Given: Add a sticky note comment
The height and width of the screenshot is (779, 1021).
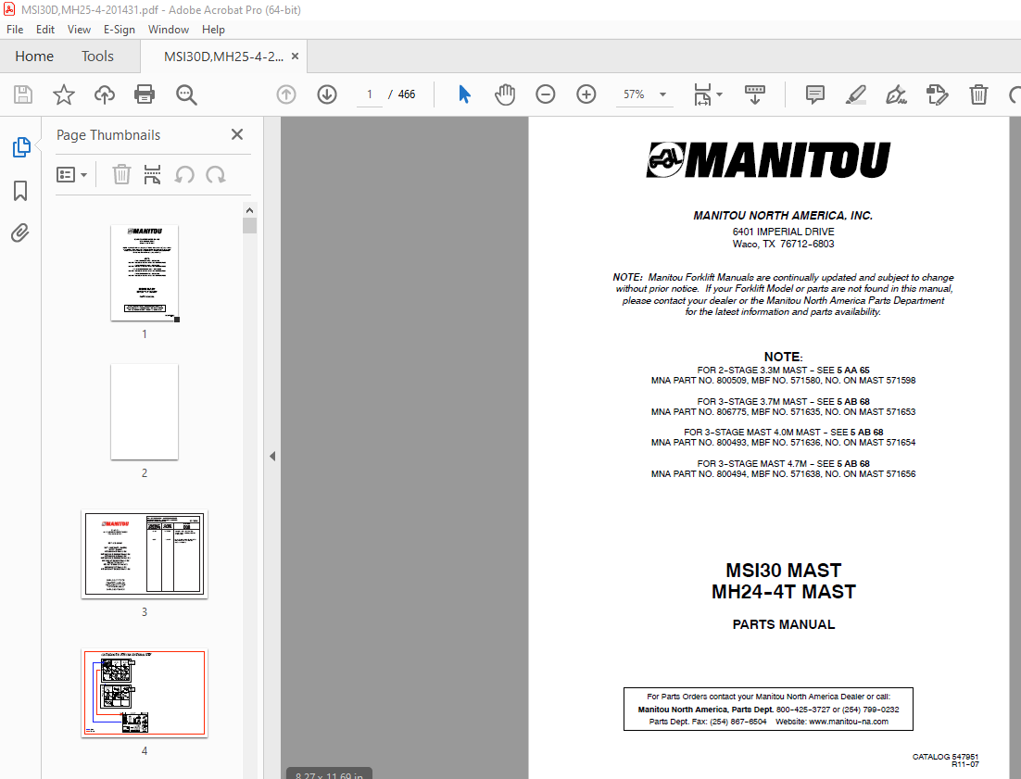Looking at the screenshot, I should click(x=814, y=94).
